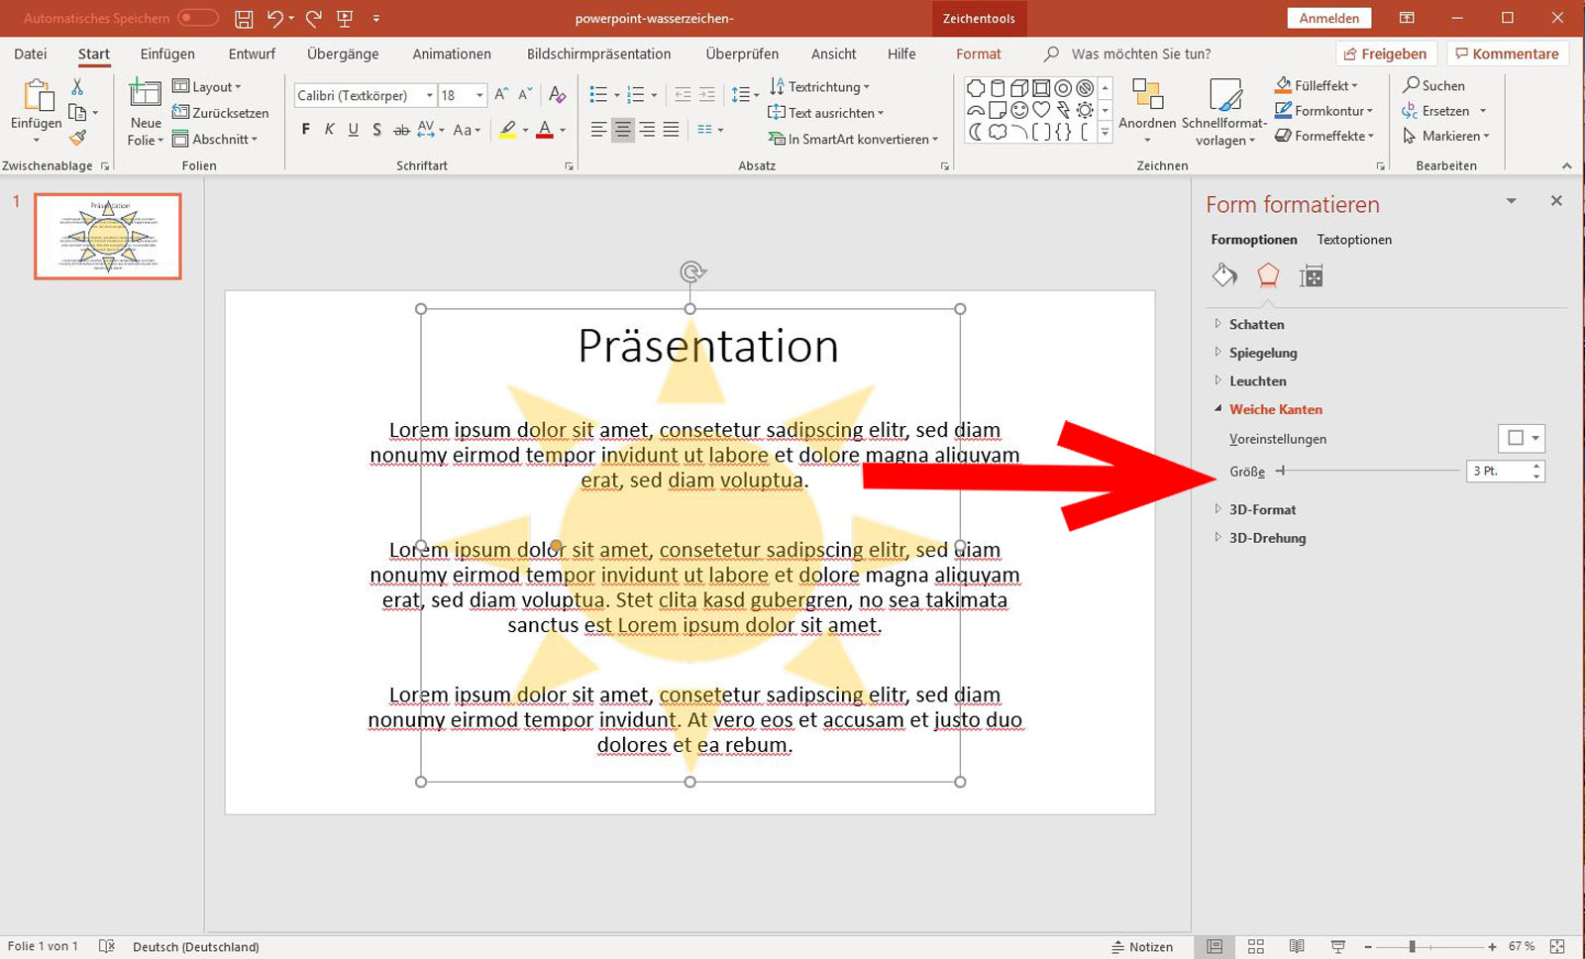The width and height of the screenshot is (1585, 959).
Task: Click the Größe und Eigenschaften panel icon
Action: pyautogui.click(x=1313, y=276)
